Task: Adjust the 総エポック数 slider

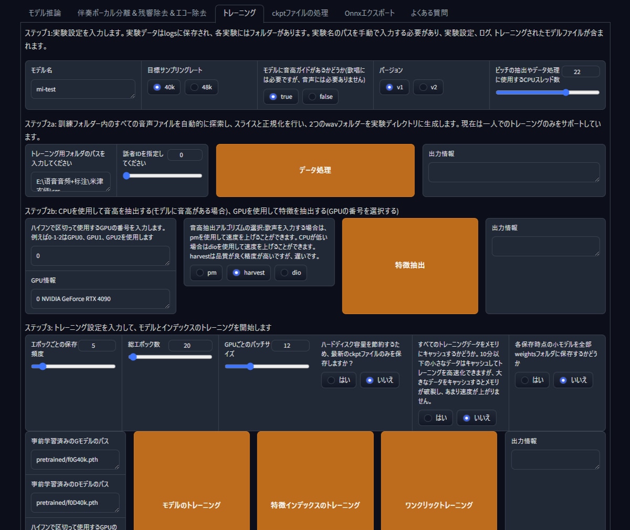Action: (x=170, y=357)
